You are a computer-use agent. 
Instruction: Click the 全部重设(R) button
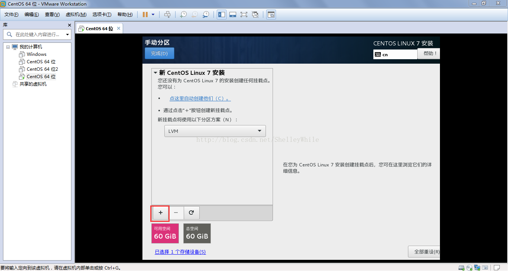pyautogui.click(x=424, y=252)
